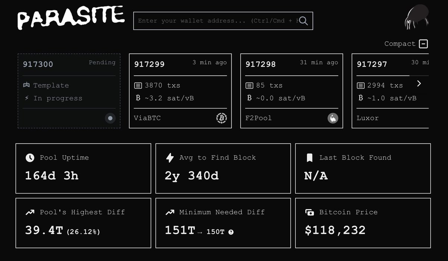The width and height of the screenshot is (448, 261).
Task: Click the bitcoin icon beside ~3.2 sat/vB
Action: [x=138, y=98]
